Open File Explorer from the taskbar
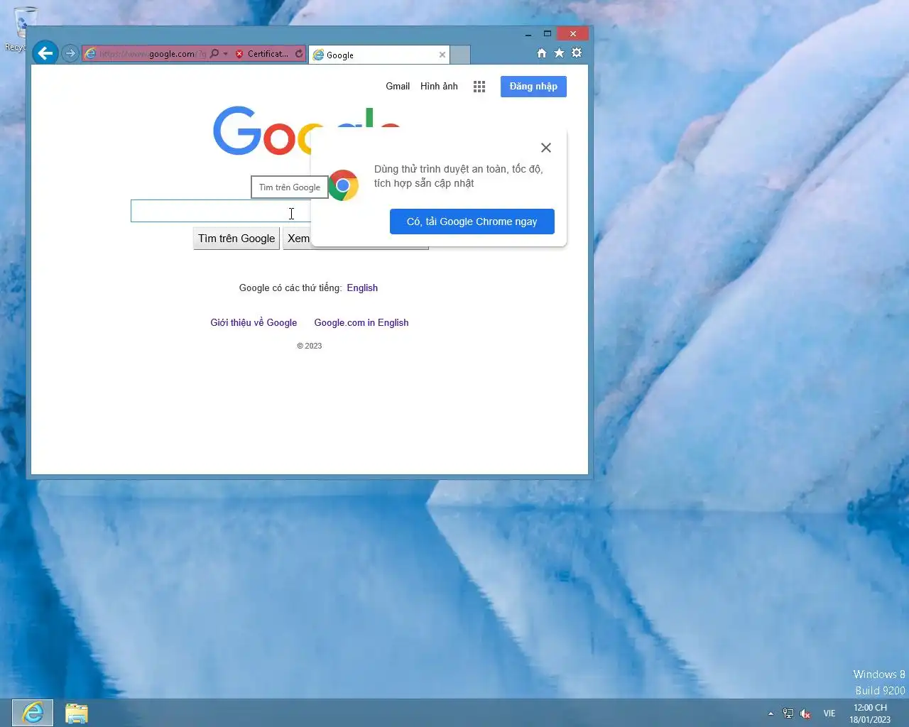Screen dimensions: 909x727 click(77, 713)
